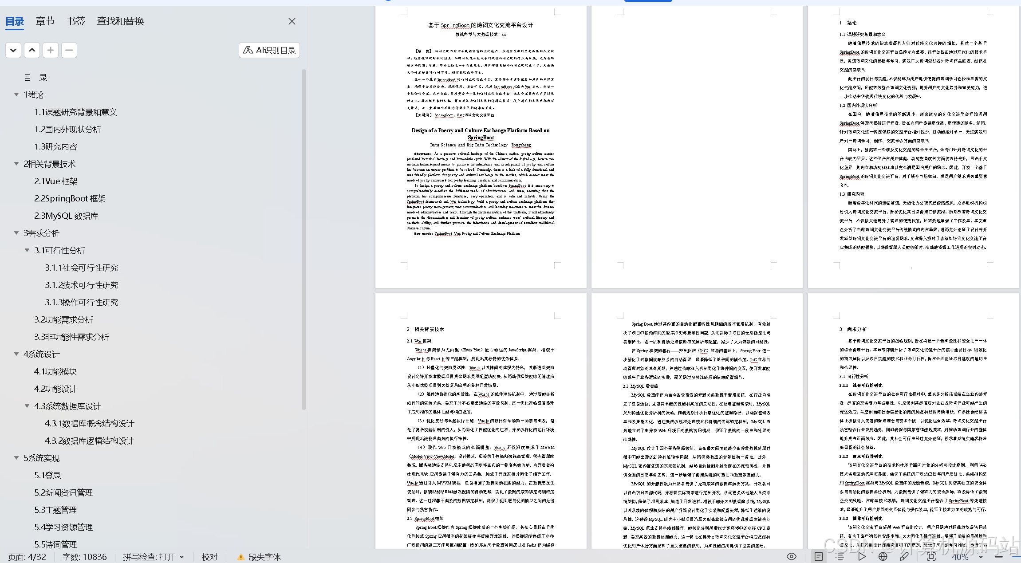The width and height of the screenshot is (1021, 563).
Task: Close the navigation pane with the X
Action: point(292,21)
